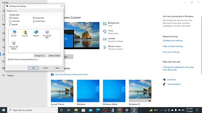Image resolution: width=202 pixels, height=113 pixels.
Task: Open Get more themes in Microsoft Store
Action: pyautogui.click(x=71, y=74)
